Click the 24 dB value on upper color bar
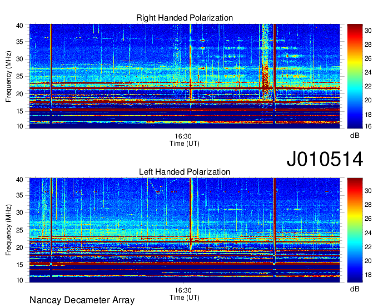This screenshot has width=378, height=307. click(x=368, y=72)
